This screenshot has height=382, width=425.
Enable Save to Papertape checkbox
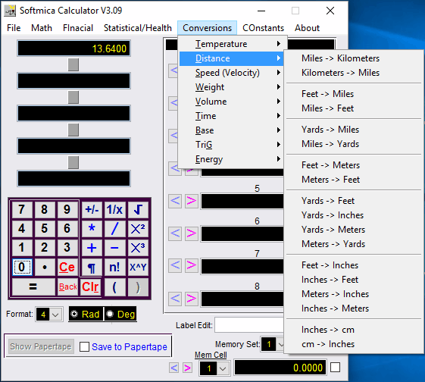(84, 346)
